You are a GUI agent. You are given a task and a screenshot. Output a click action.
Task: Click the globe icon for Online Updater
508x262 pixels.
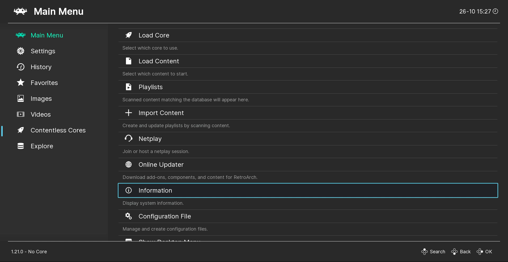click(129, 165)
